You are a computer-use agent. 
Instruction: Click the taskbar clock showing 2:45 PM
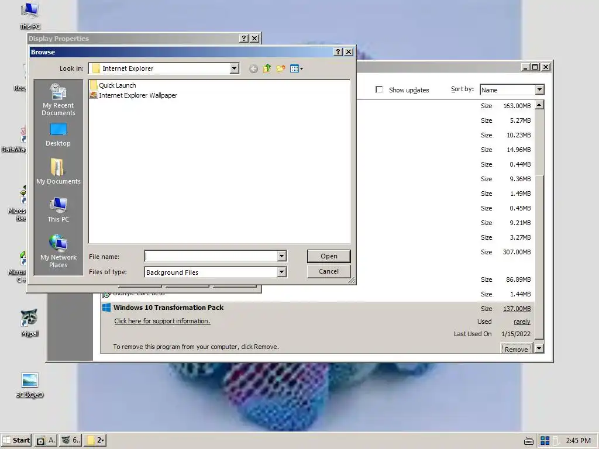tap(578, 441)
